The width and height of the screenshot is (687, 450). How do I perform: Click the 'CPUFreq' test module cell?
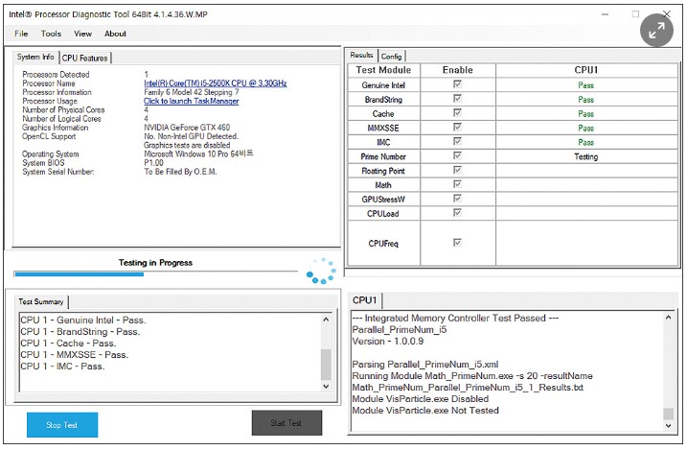pyautogui.click(x=383, y=244)
